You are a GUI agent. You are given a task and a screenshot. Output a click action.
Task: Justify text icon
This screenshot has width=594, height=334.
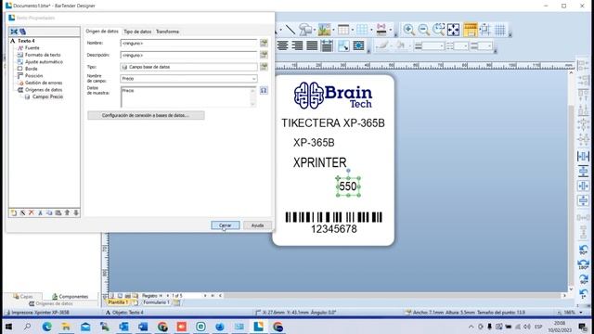click(x=312, y=45)
